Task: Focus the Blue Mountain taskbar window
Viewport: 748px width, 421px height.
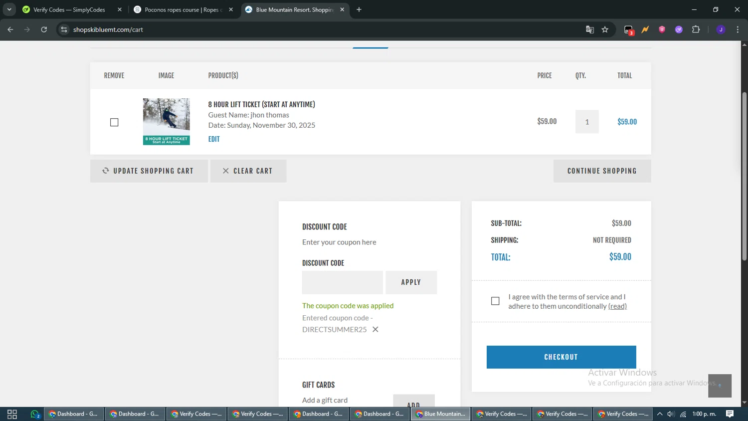Action: [441, 414]
